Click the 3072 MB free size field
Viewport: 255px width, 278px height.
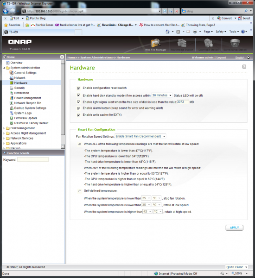tap(182, 102)
